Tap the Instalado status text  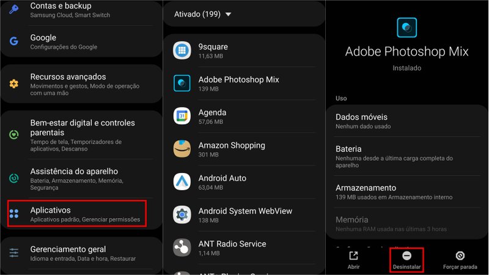click(406, 68)
